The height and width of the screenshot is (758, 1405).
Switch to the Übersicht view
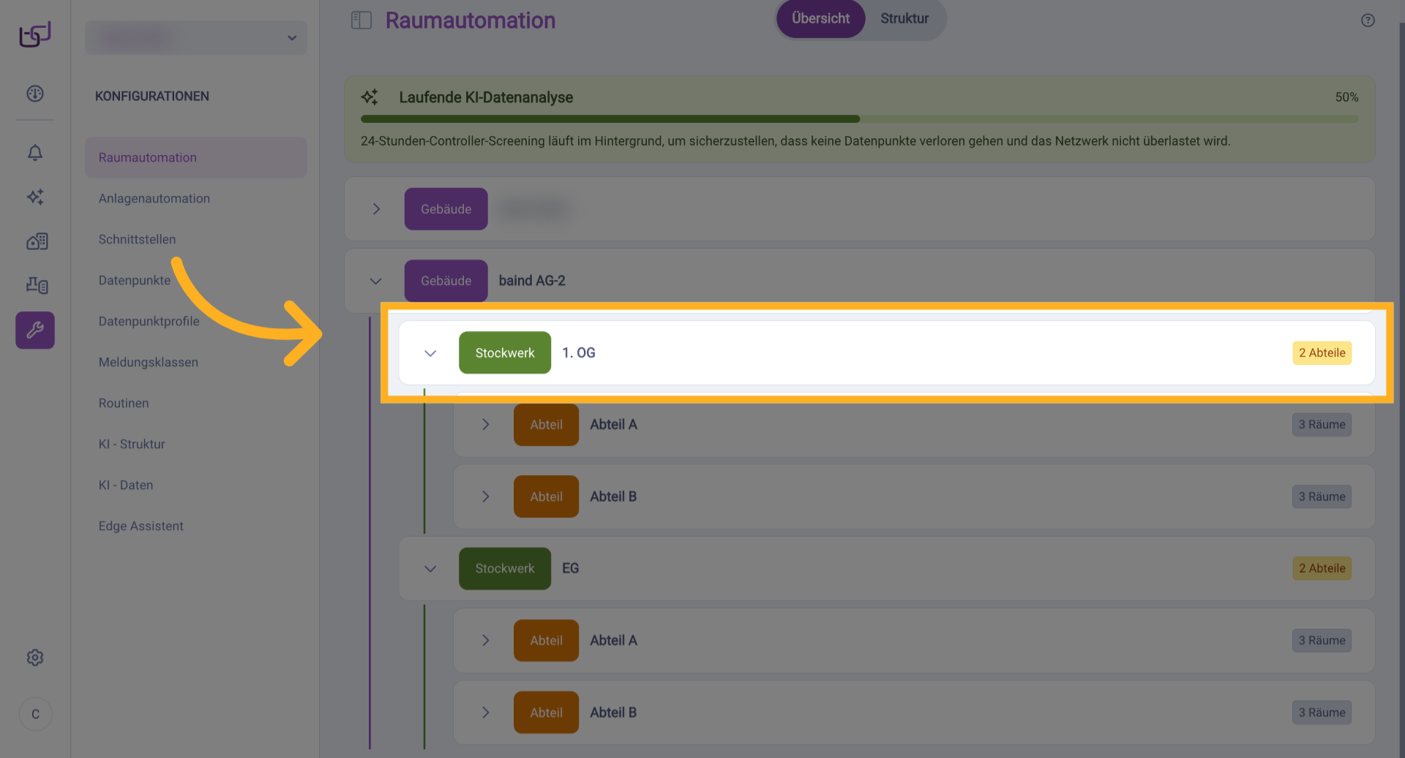820,19
